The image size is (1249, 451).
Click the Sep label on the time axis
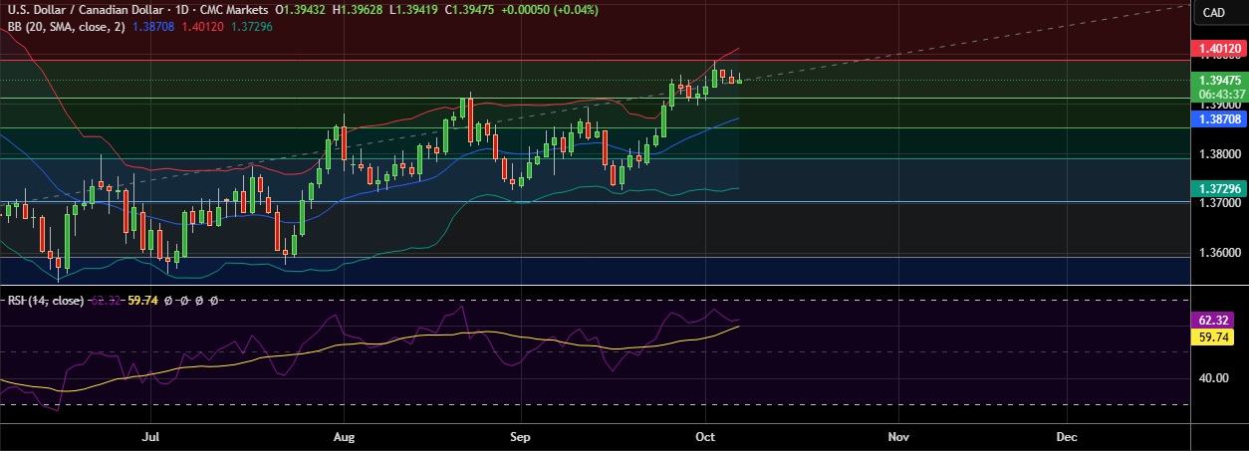coord(518,436)
